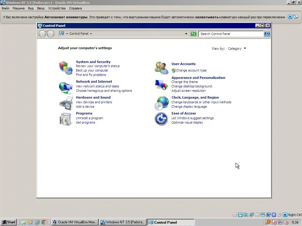Open media player from quick launch bar
Image resolution: width=302 pixels, height=226 pixels.
point(30,222)
